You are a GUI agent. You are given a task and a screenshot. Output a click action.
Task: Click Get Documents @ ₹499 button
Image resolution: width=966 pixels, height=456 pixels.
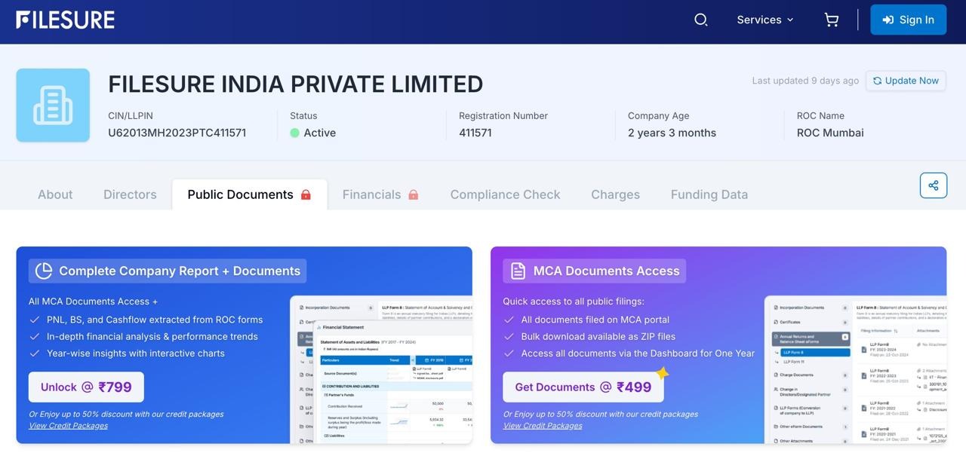(x=583, y=387)
